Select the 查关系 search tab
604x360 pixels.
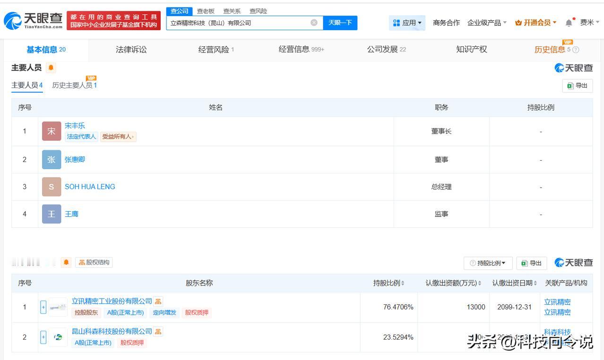232,11
